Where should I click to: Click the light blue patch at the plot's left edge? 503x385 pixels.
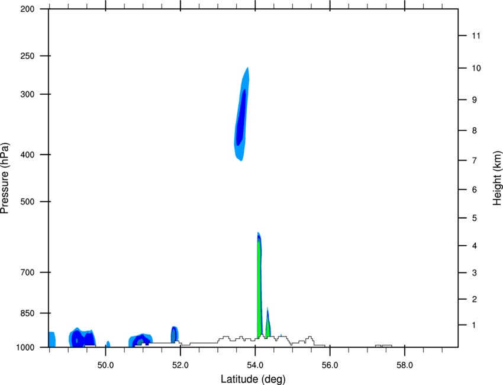(x=52, y=339)
